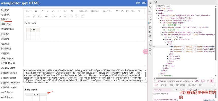Toggle the :hov element state panel
Screen dimensions: 218x101
(x=175, y=90)
